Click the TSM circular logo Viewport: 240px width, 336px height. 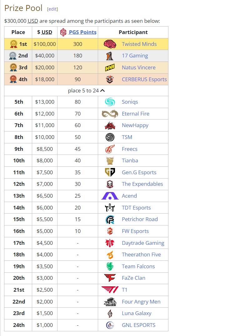(x=110, y=137)
